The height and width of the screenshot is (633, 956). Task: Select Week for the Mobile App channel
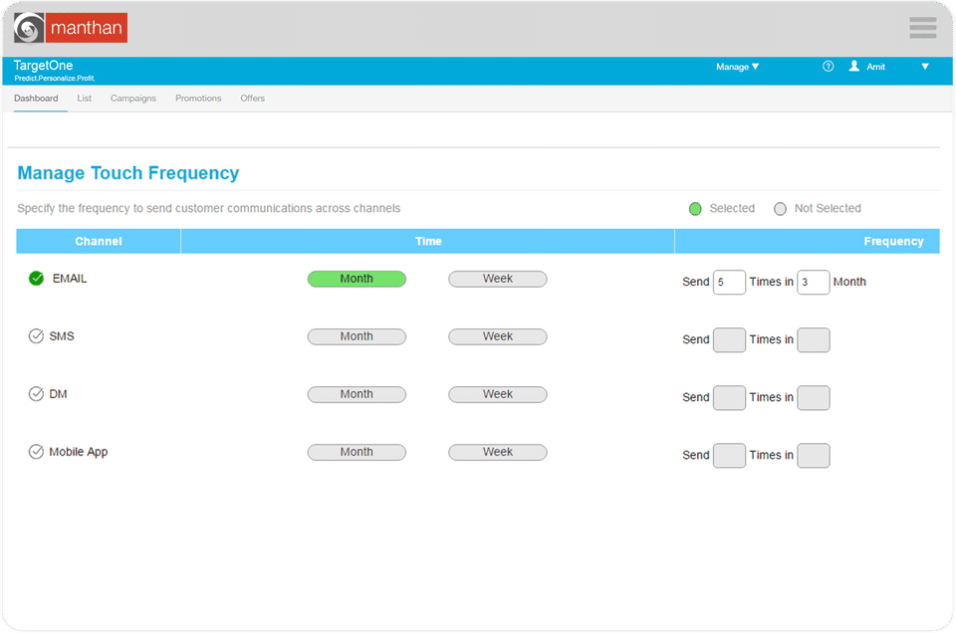498,452
